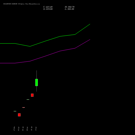Select the tall green candlestick on 12 Apr

click(x=36, y=82)
